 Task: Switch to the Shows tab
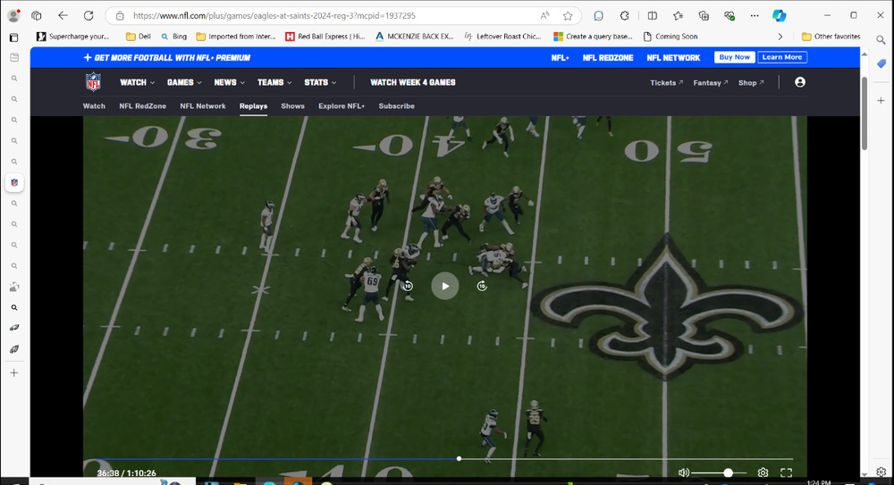pos(292,106)
